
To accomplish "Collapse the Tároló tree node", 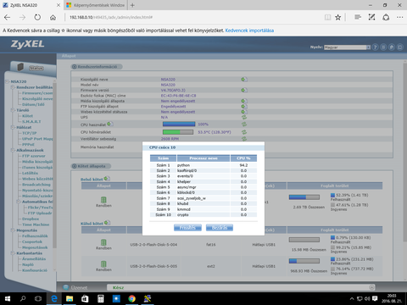I will 13,110.
